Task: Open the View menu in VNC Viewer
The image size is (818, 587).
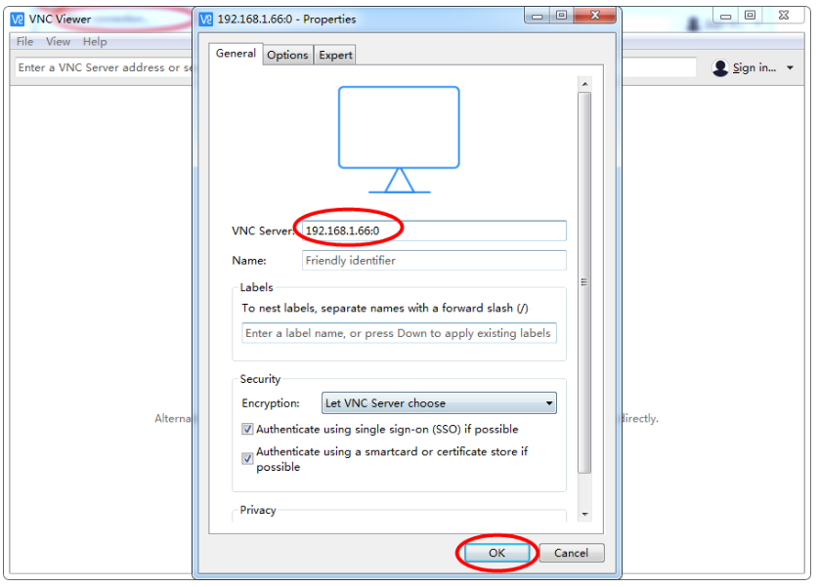Action: pos(58,42)
